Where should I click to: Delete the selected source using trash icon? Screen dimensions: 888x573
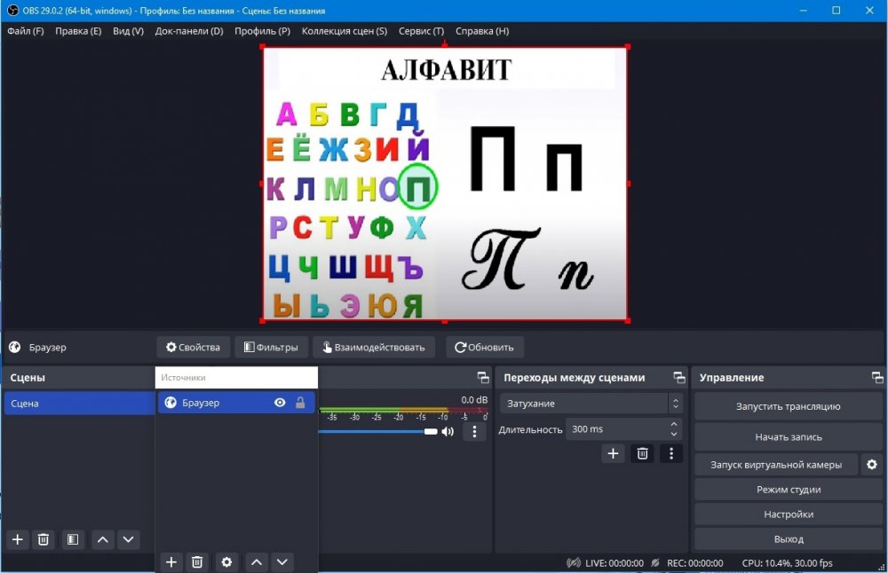tap(197, 561)
